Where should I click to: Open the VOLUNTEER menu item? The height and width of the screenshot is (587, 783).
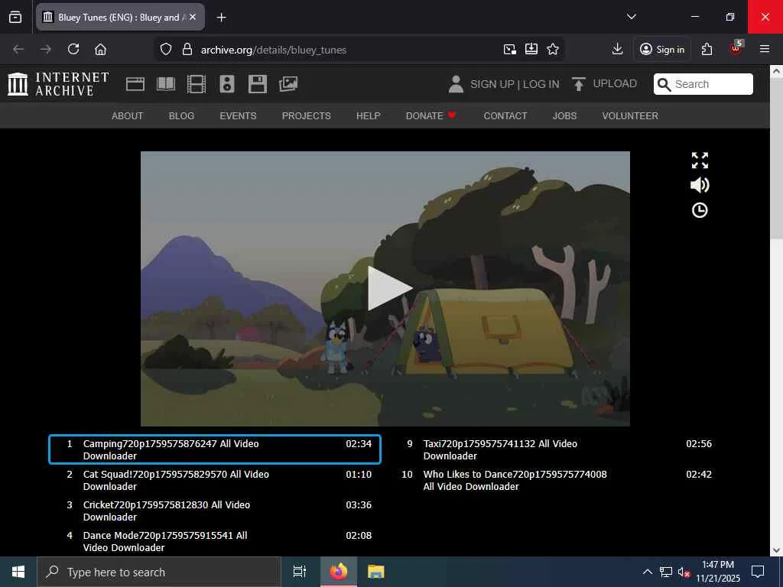point(630,116)
